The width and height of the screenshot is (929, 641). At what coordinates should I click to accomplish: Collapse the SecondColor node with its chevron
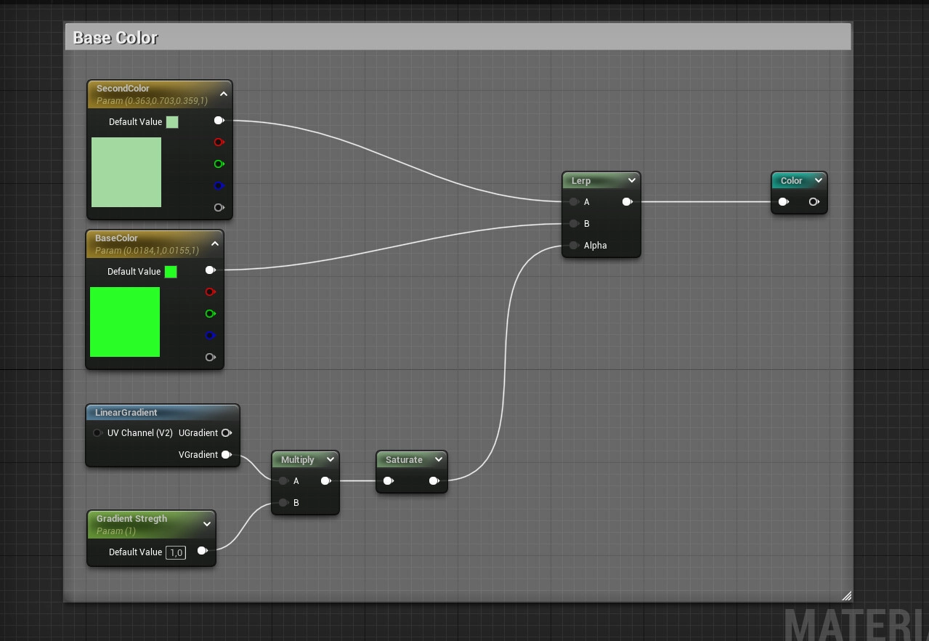coord(224,94)
